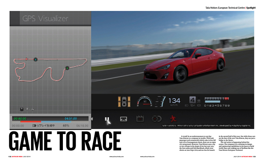Image resolution: width=264 pixels, height=162 pixels.
Task: Click the fuel gauge dial
Action: [145, 101]
